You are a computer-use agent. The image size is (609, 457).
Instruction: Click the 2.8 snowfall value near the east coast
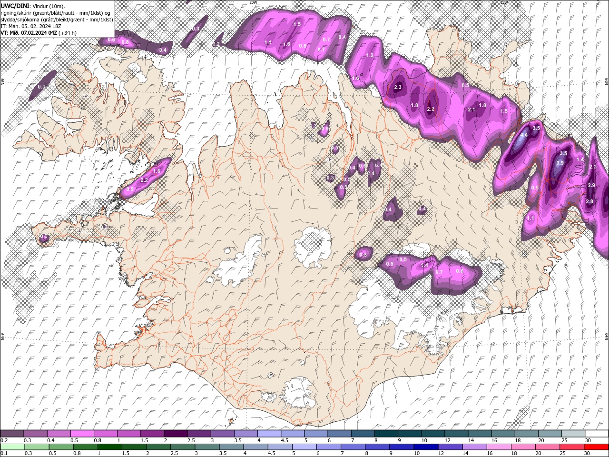pos(589,202)
